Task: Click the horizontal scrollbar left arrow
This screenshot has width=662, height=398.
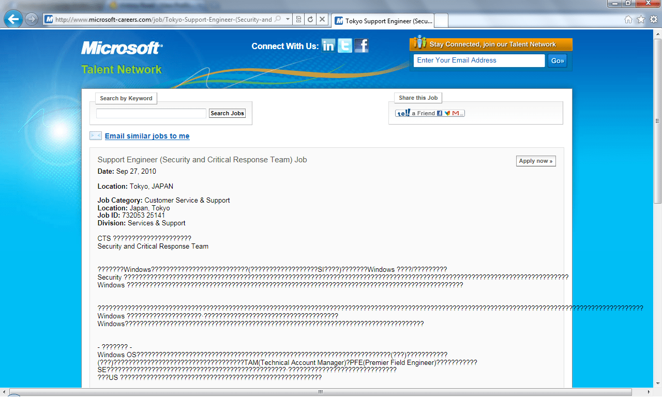Action: pos(4,392)
